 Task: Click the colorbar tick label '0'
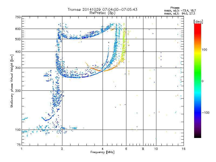click(x=202, y=81)
